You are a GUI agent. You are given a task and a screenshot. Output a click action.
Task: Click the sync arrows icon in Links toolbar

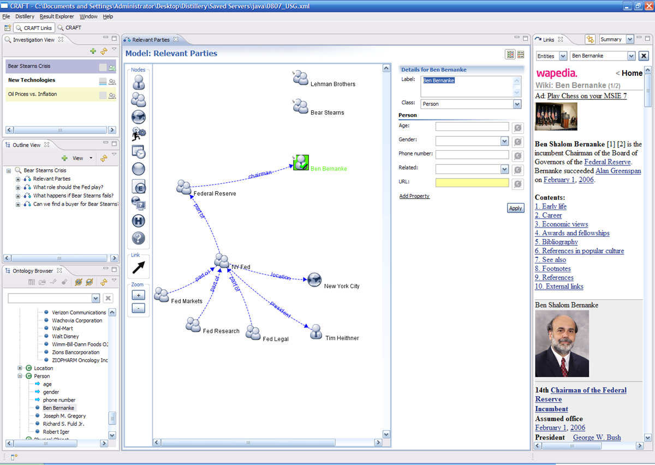[590, 39]
